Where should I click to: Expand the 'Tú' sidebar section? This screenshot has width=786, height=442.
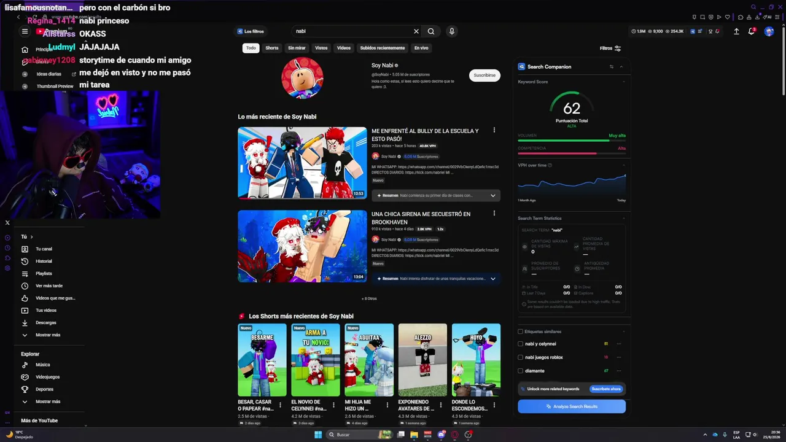tap(27, 237)
